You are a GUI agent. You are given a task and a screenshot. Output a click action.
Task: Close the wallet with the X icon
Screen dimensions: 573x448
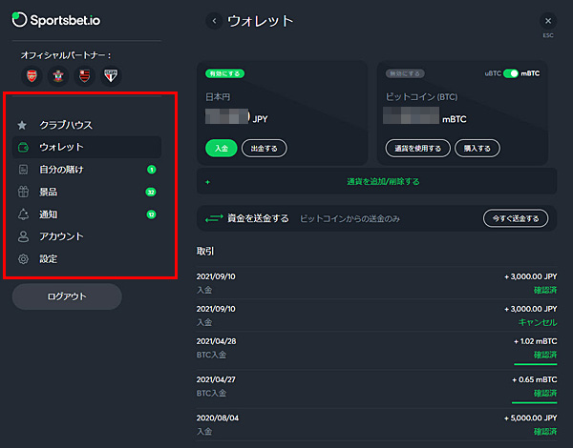point(547,20)
